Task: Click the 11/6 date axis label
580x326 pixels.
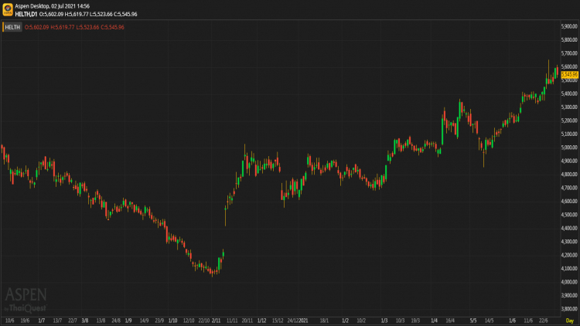Action: point(528,321)
